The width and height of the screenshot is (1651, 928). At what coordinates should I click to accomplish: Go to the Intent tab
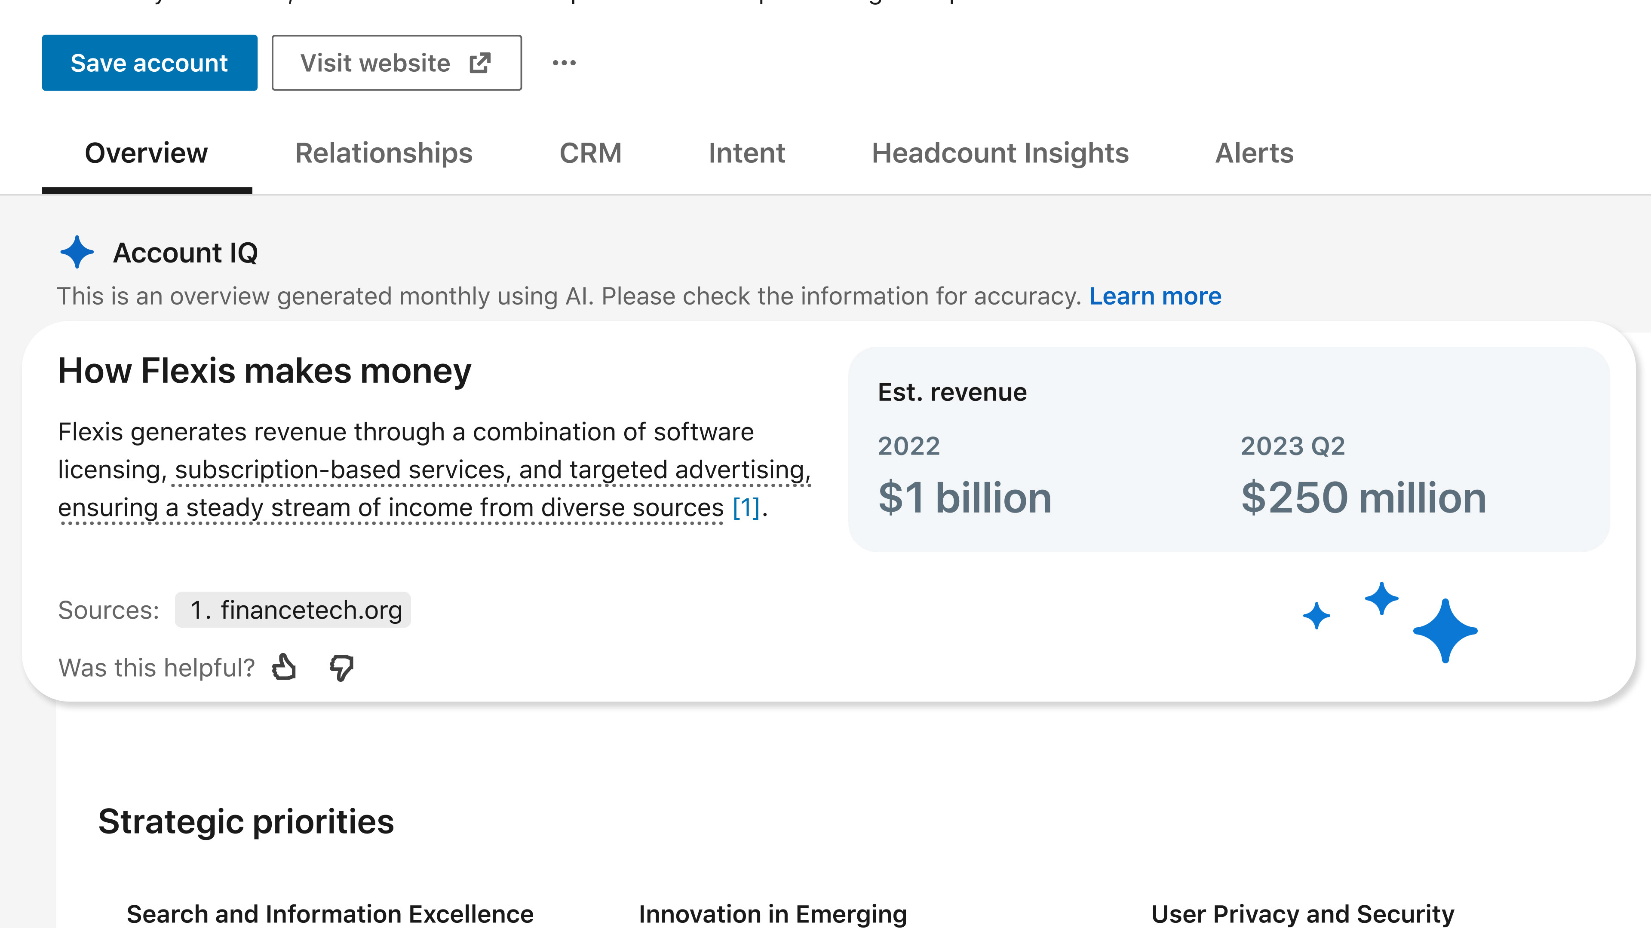pos(747,153)
